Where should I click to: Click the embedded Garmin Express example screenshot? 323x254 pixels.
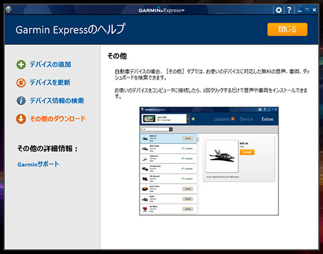209,161
